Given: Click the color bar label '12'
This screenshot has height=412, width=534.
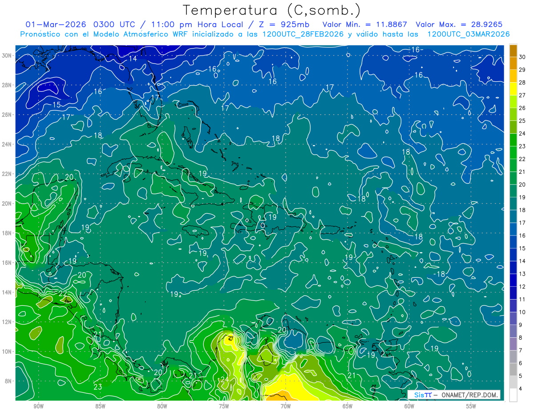Looking at the screenshot, I should [522, 287].
